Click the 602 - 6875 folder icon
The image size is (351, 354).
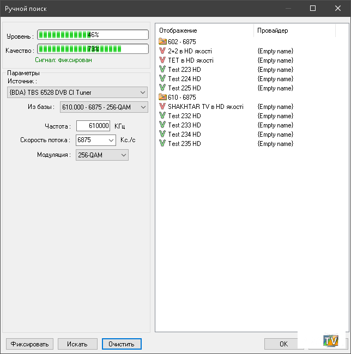(x=162, y=41)
